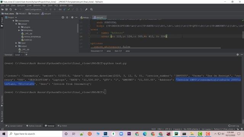
Task: Click Template breadcrumb in navigation bar
Action: (x=34, y=14)
